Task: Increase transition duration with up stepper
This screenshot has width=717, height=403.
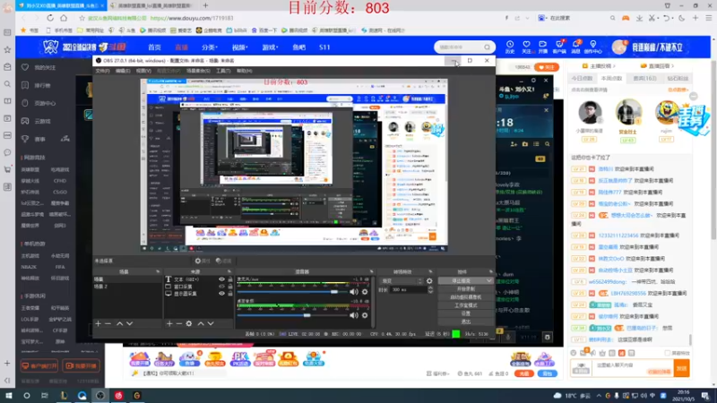Action: coord(430,287)
